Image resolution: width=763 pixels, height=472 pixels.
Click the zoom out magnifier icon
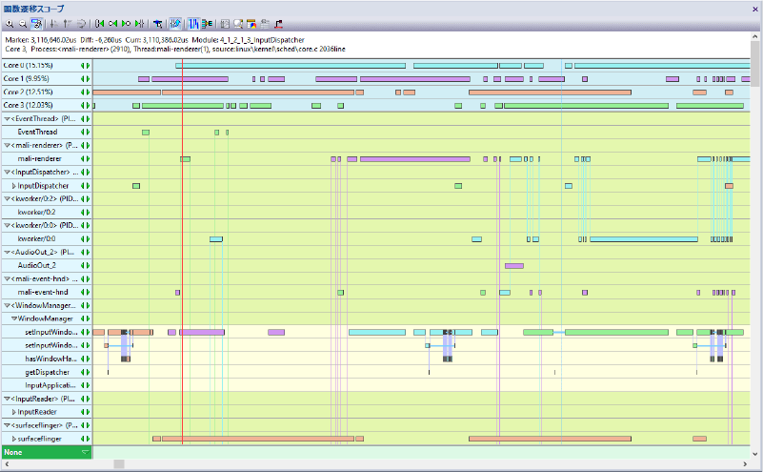pos(21,23)
